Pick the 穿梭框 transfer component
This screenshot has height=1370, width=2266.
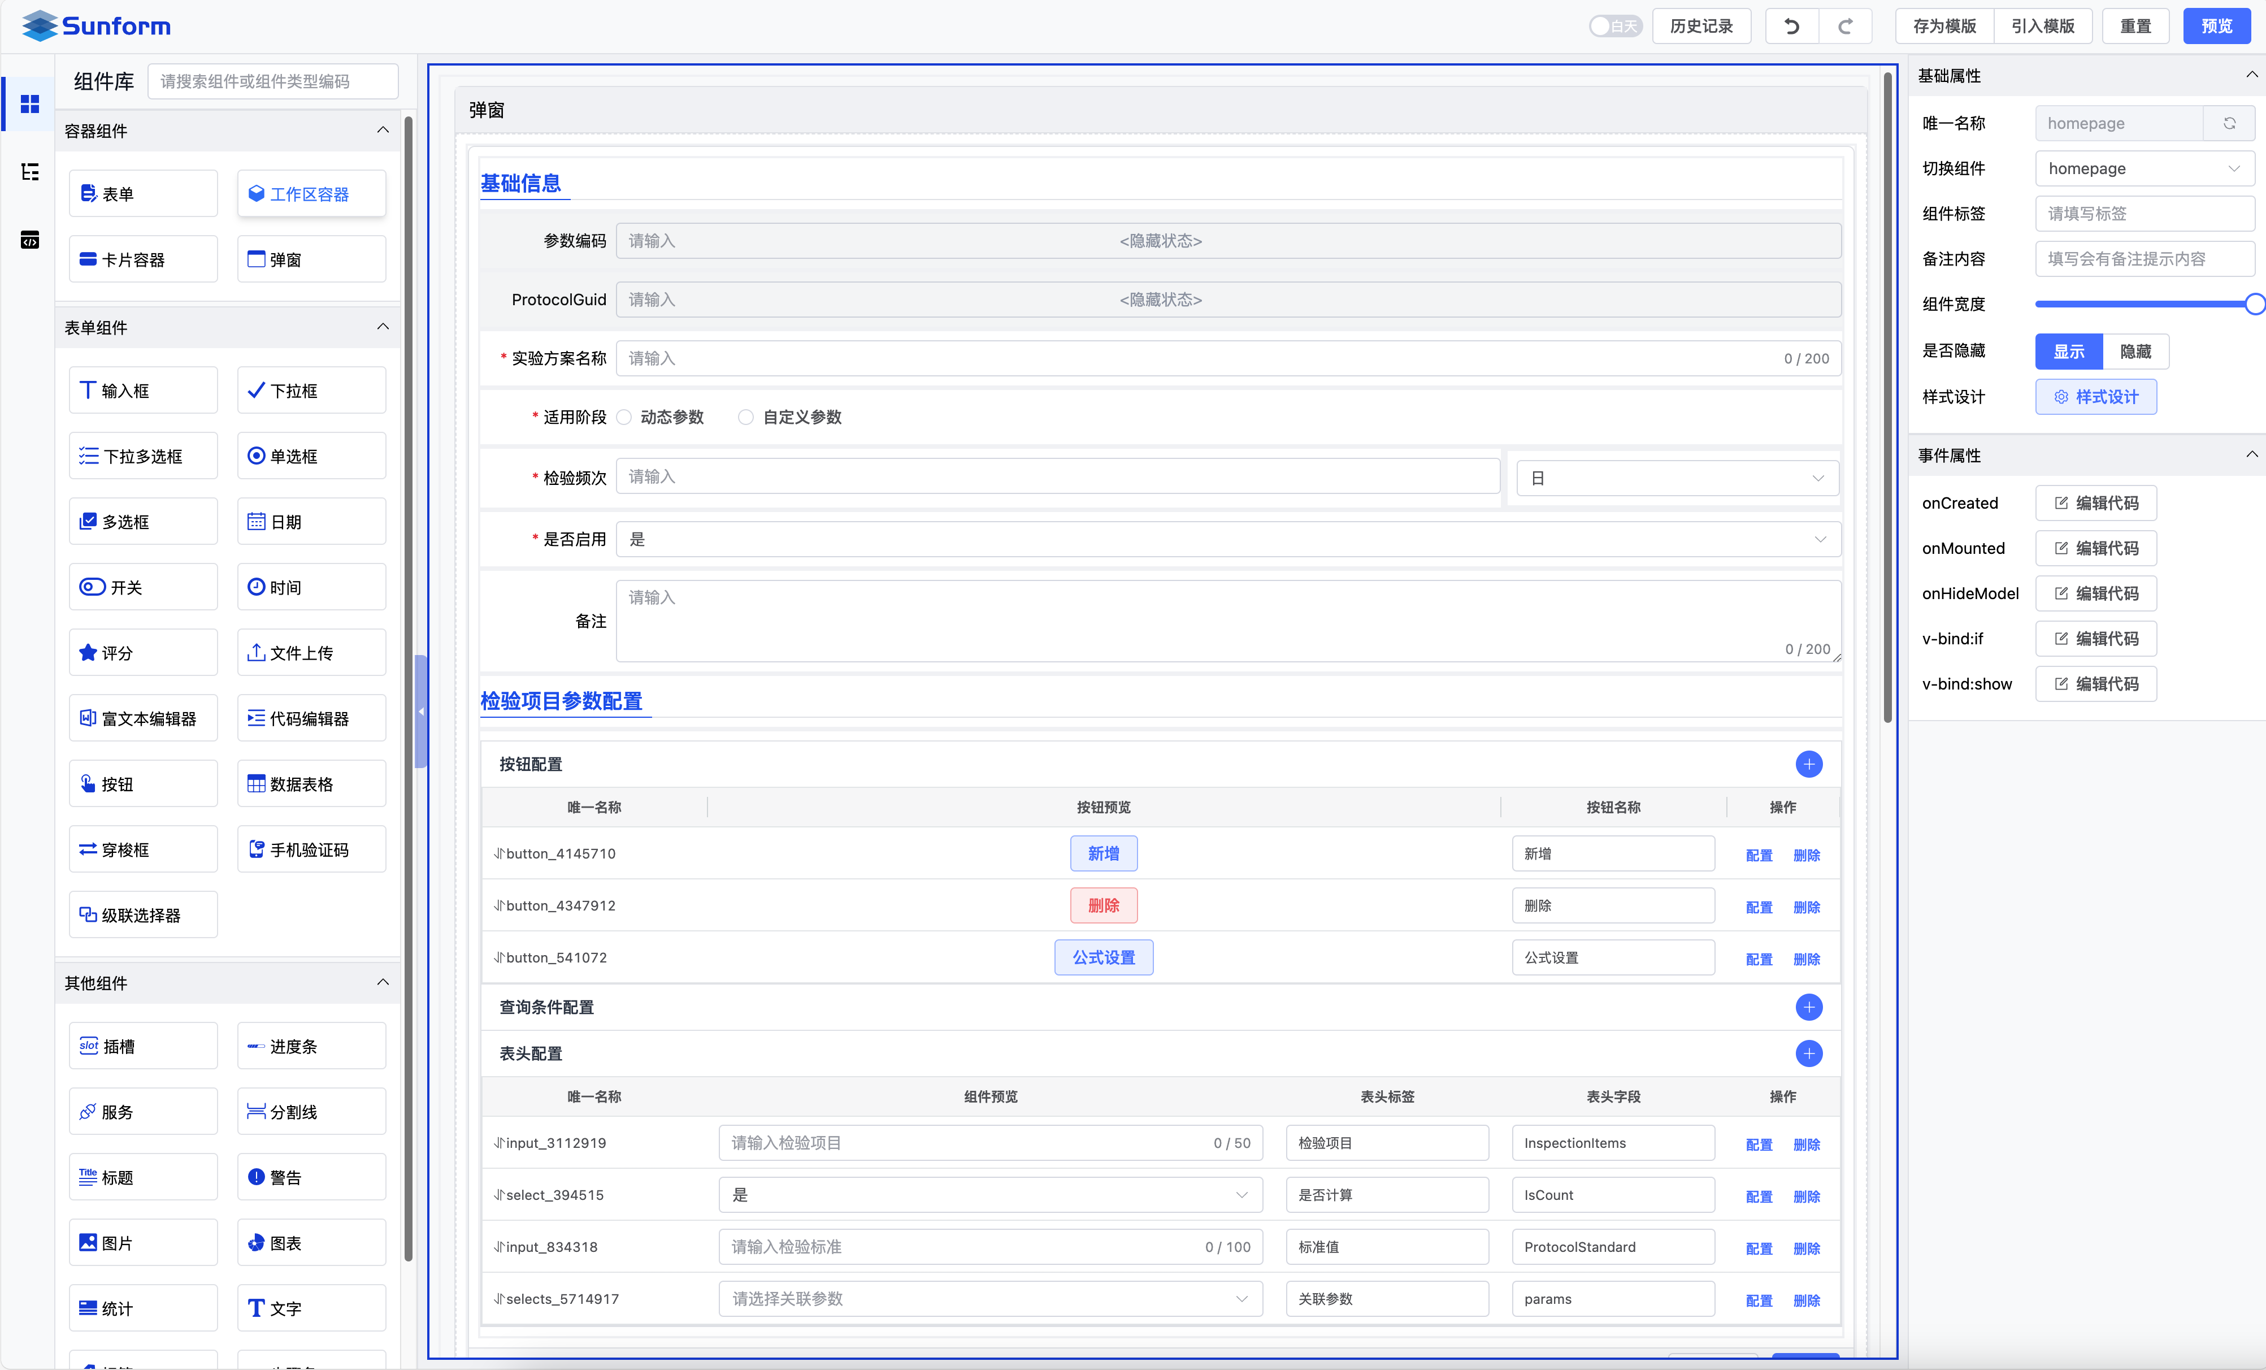(142, 849)
